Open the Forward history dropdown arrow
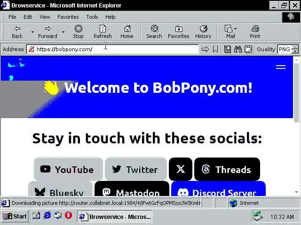Screen dimensions: 301x225 coord(63,32)
